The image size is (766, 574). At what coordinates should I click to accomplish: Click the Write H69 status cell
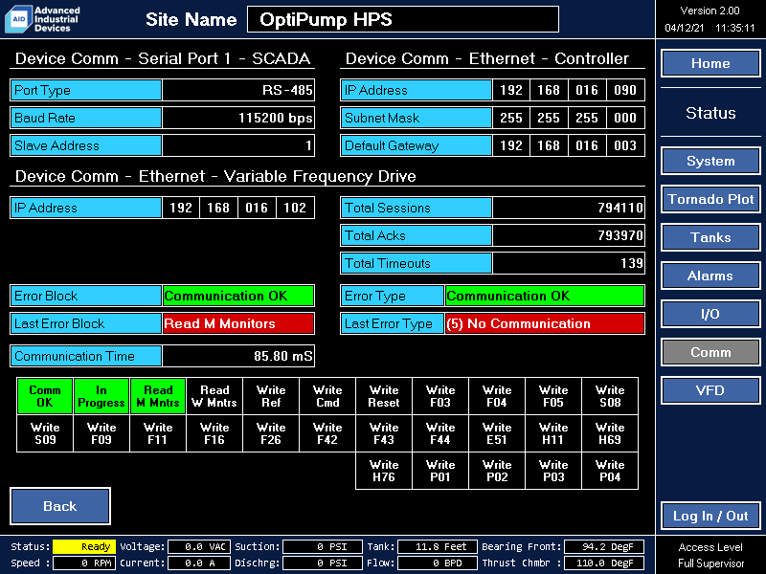[x=610, y=433]
